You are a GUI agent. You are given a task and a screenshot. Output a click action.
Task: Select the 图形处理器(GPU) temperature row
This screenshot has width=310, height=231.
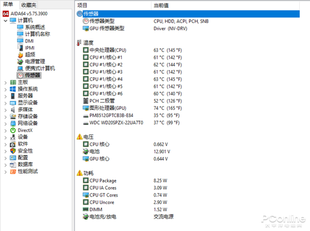[188, 108]
